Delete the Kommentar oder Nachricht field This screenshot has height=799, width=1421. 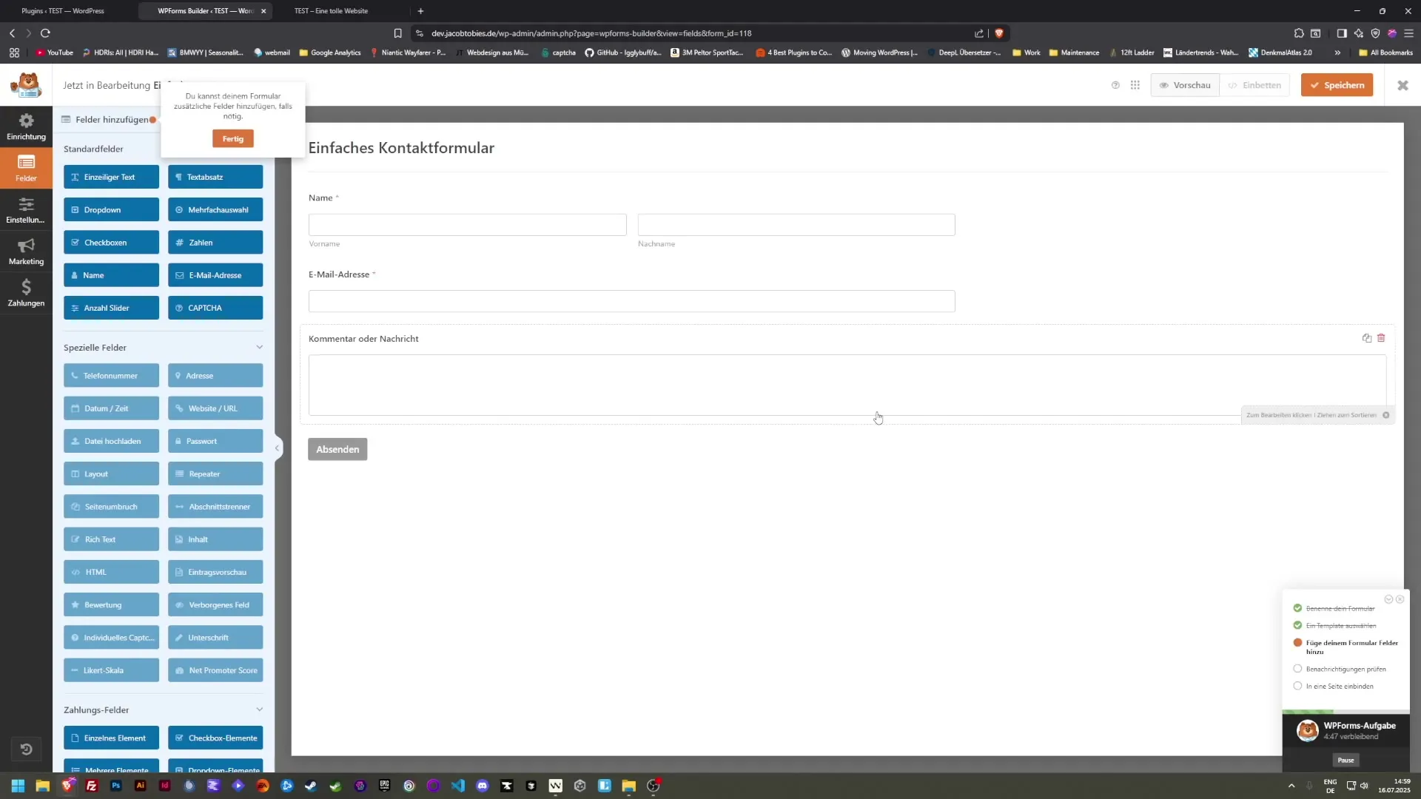(x=1381, y=338)
